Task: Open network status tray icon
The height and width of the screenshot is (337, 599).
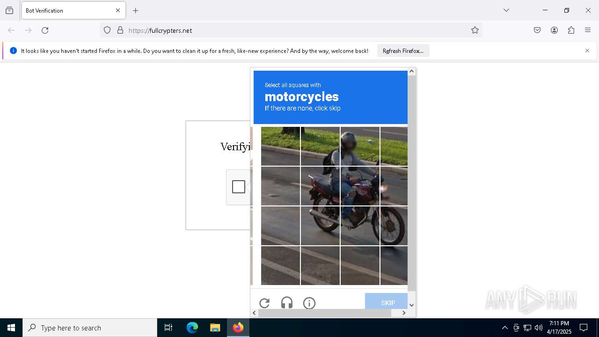Action: point(527,328)
